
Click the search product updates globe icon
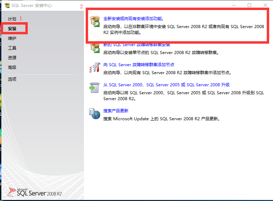pyautogui.click(x=95, y=114)
